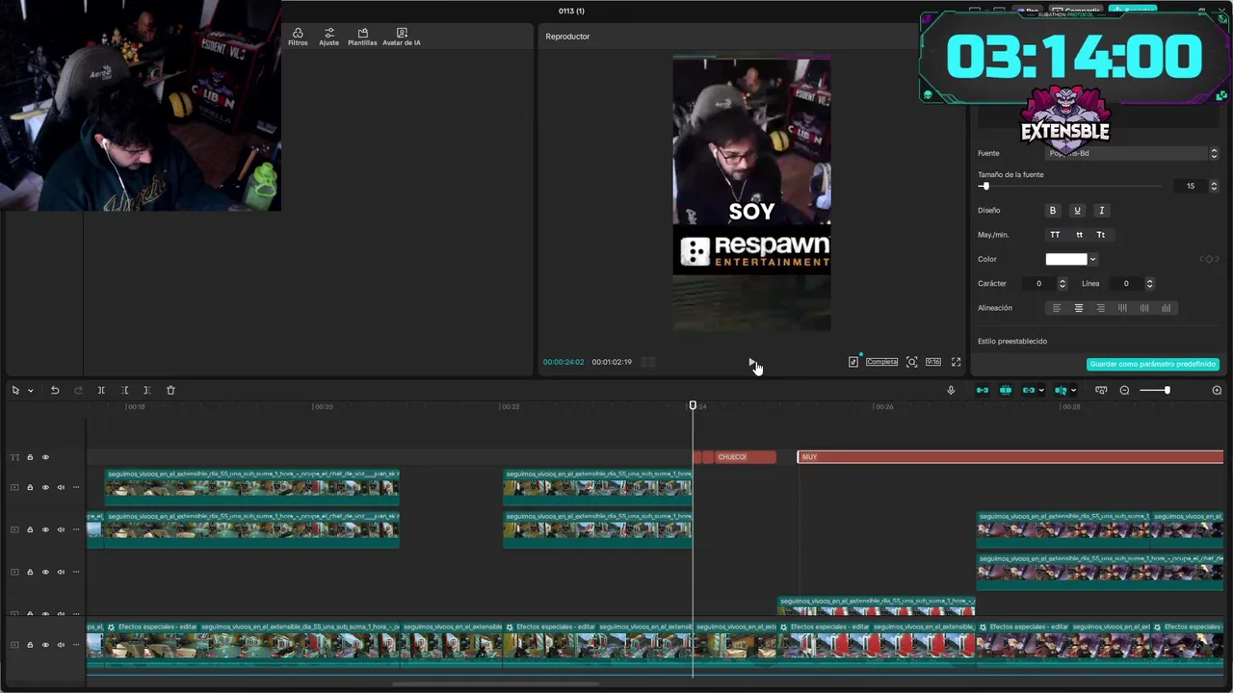Viewport: 1233px width, 693px height.
Task: Click the Reproductor panel title
Action: (567, 37)
